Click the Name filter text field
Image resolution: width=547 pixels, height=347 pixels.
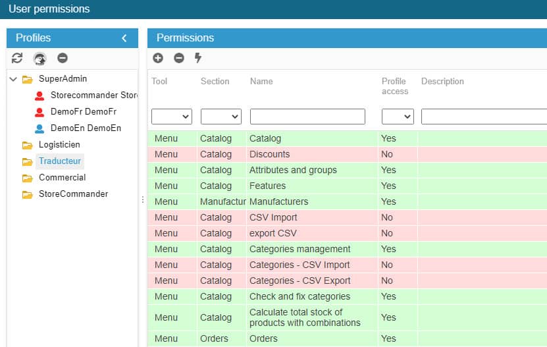(x=307, y=117)
